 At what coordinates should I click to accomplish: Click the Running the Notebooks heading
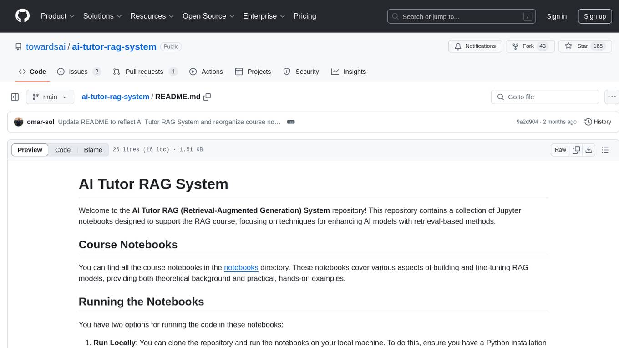coord(141,302)
